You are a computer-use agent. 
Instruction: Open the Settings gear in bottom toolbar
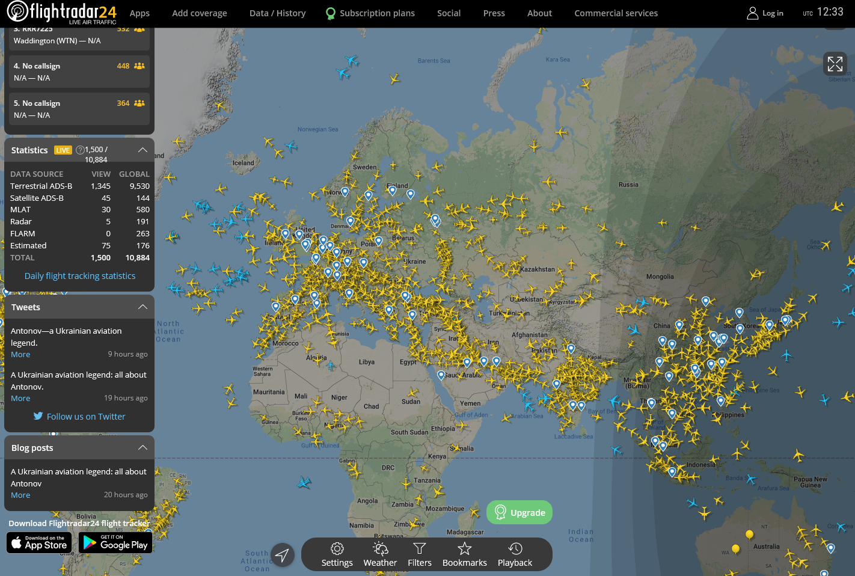click(337, 554)
